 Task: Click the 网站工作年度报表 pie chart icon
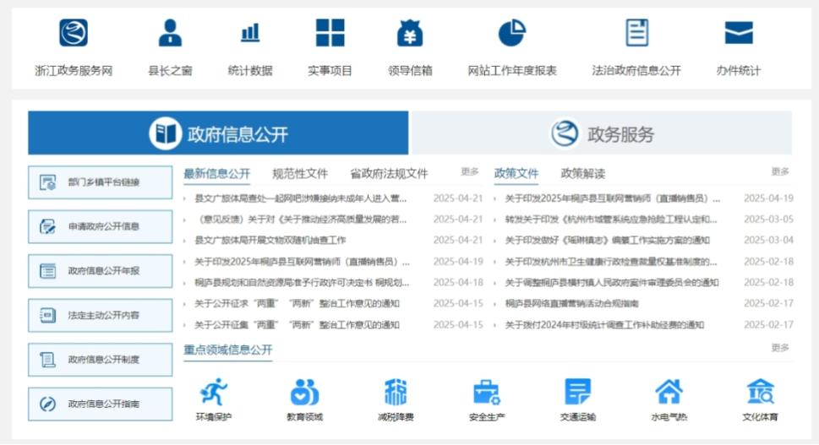click(x=512, y=33)
